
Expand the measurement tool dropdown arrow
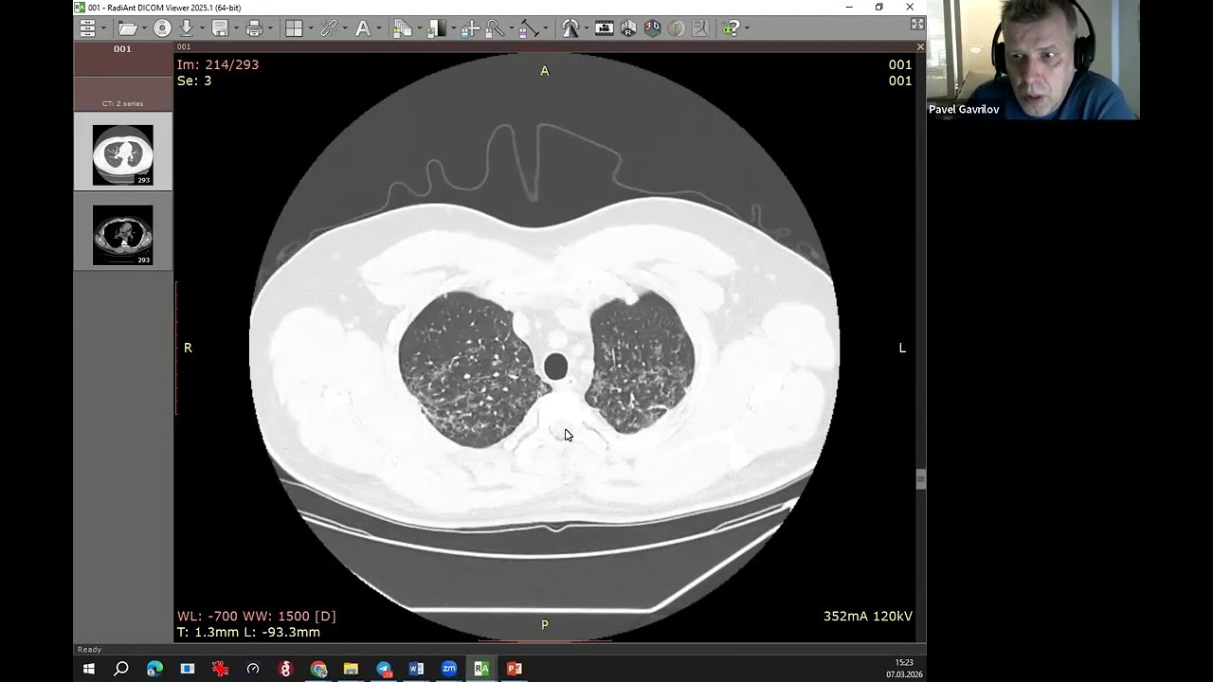click(x=545, y=28)
